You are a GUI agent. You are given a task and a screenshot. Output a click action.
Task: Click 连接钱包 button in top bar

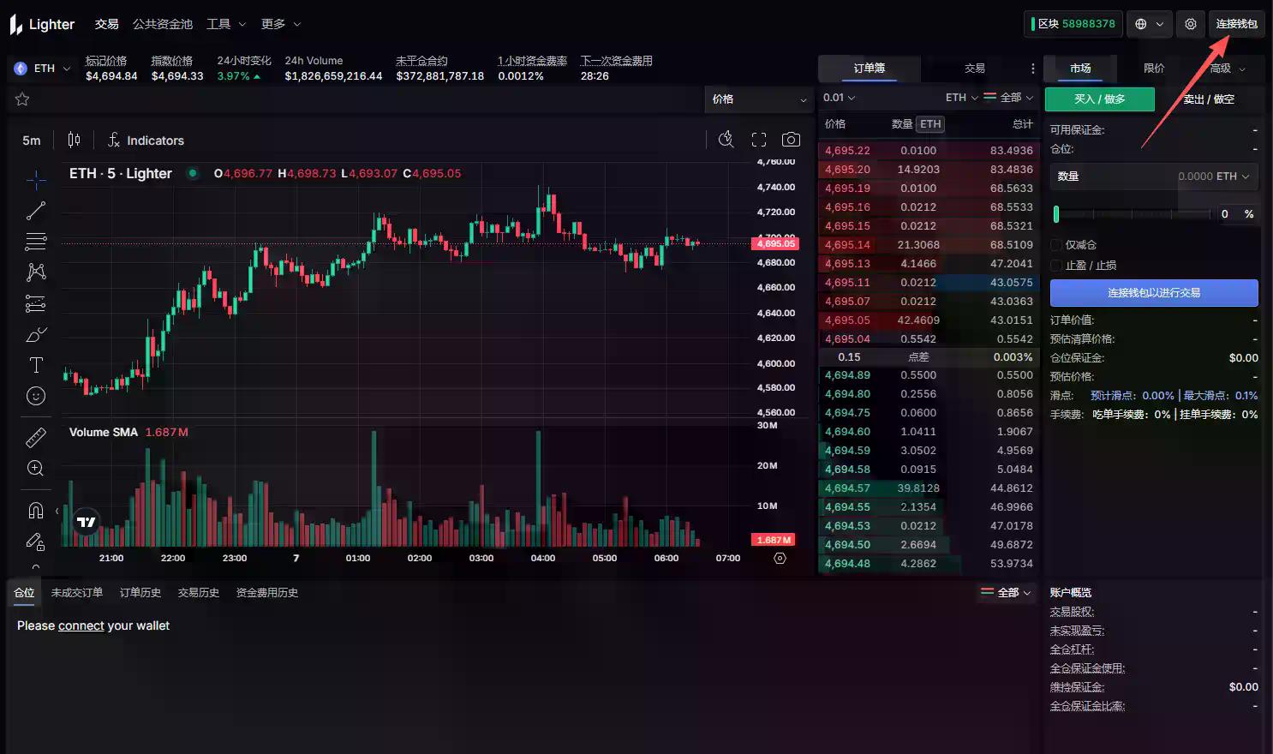coord(1236,24)
